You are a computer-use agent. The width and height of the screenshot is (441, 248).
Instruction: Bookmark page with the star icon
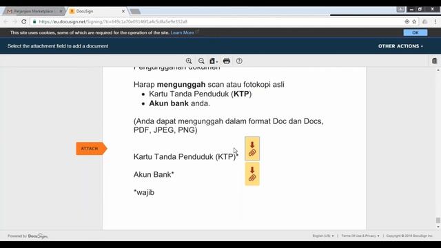point(414,21)
